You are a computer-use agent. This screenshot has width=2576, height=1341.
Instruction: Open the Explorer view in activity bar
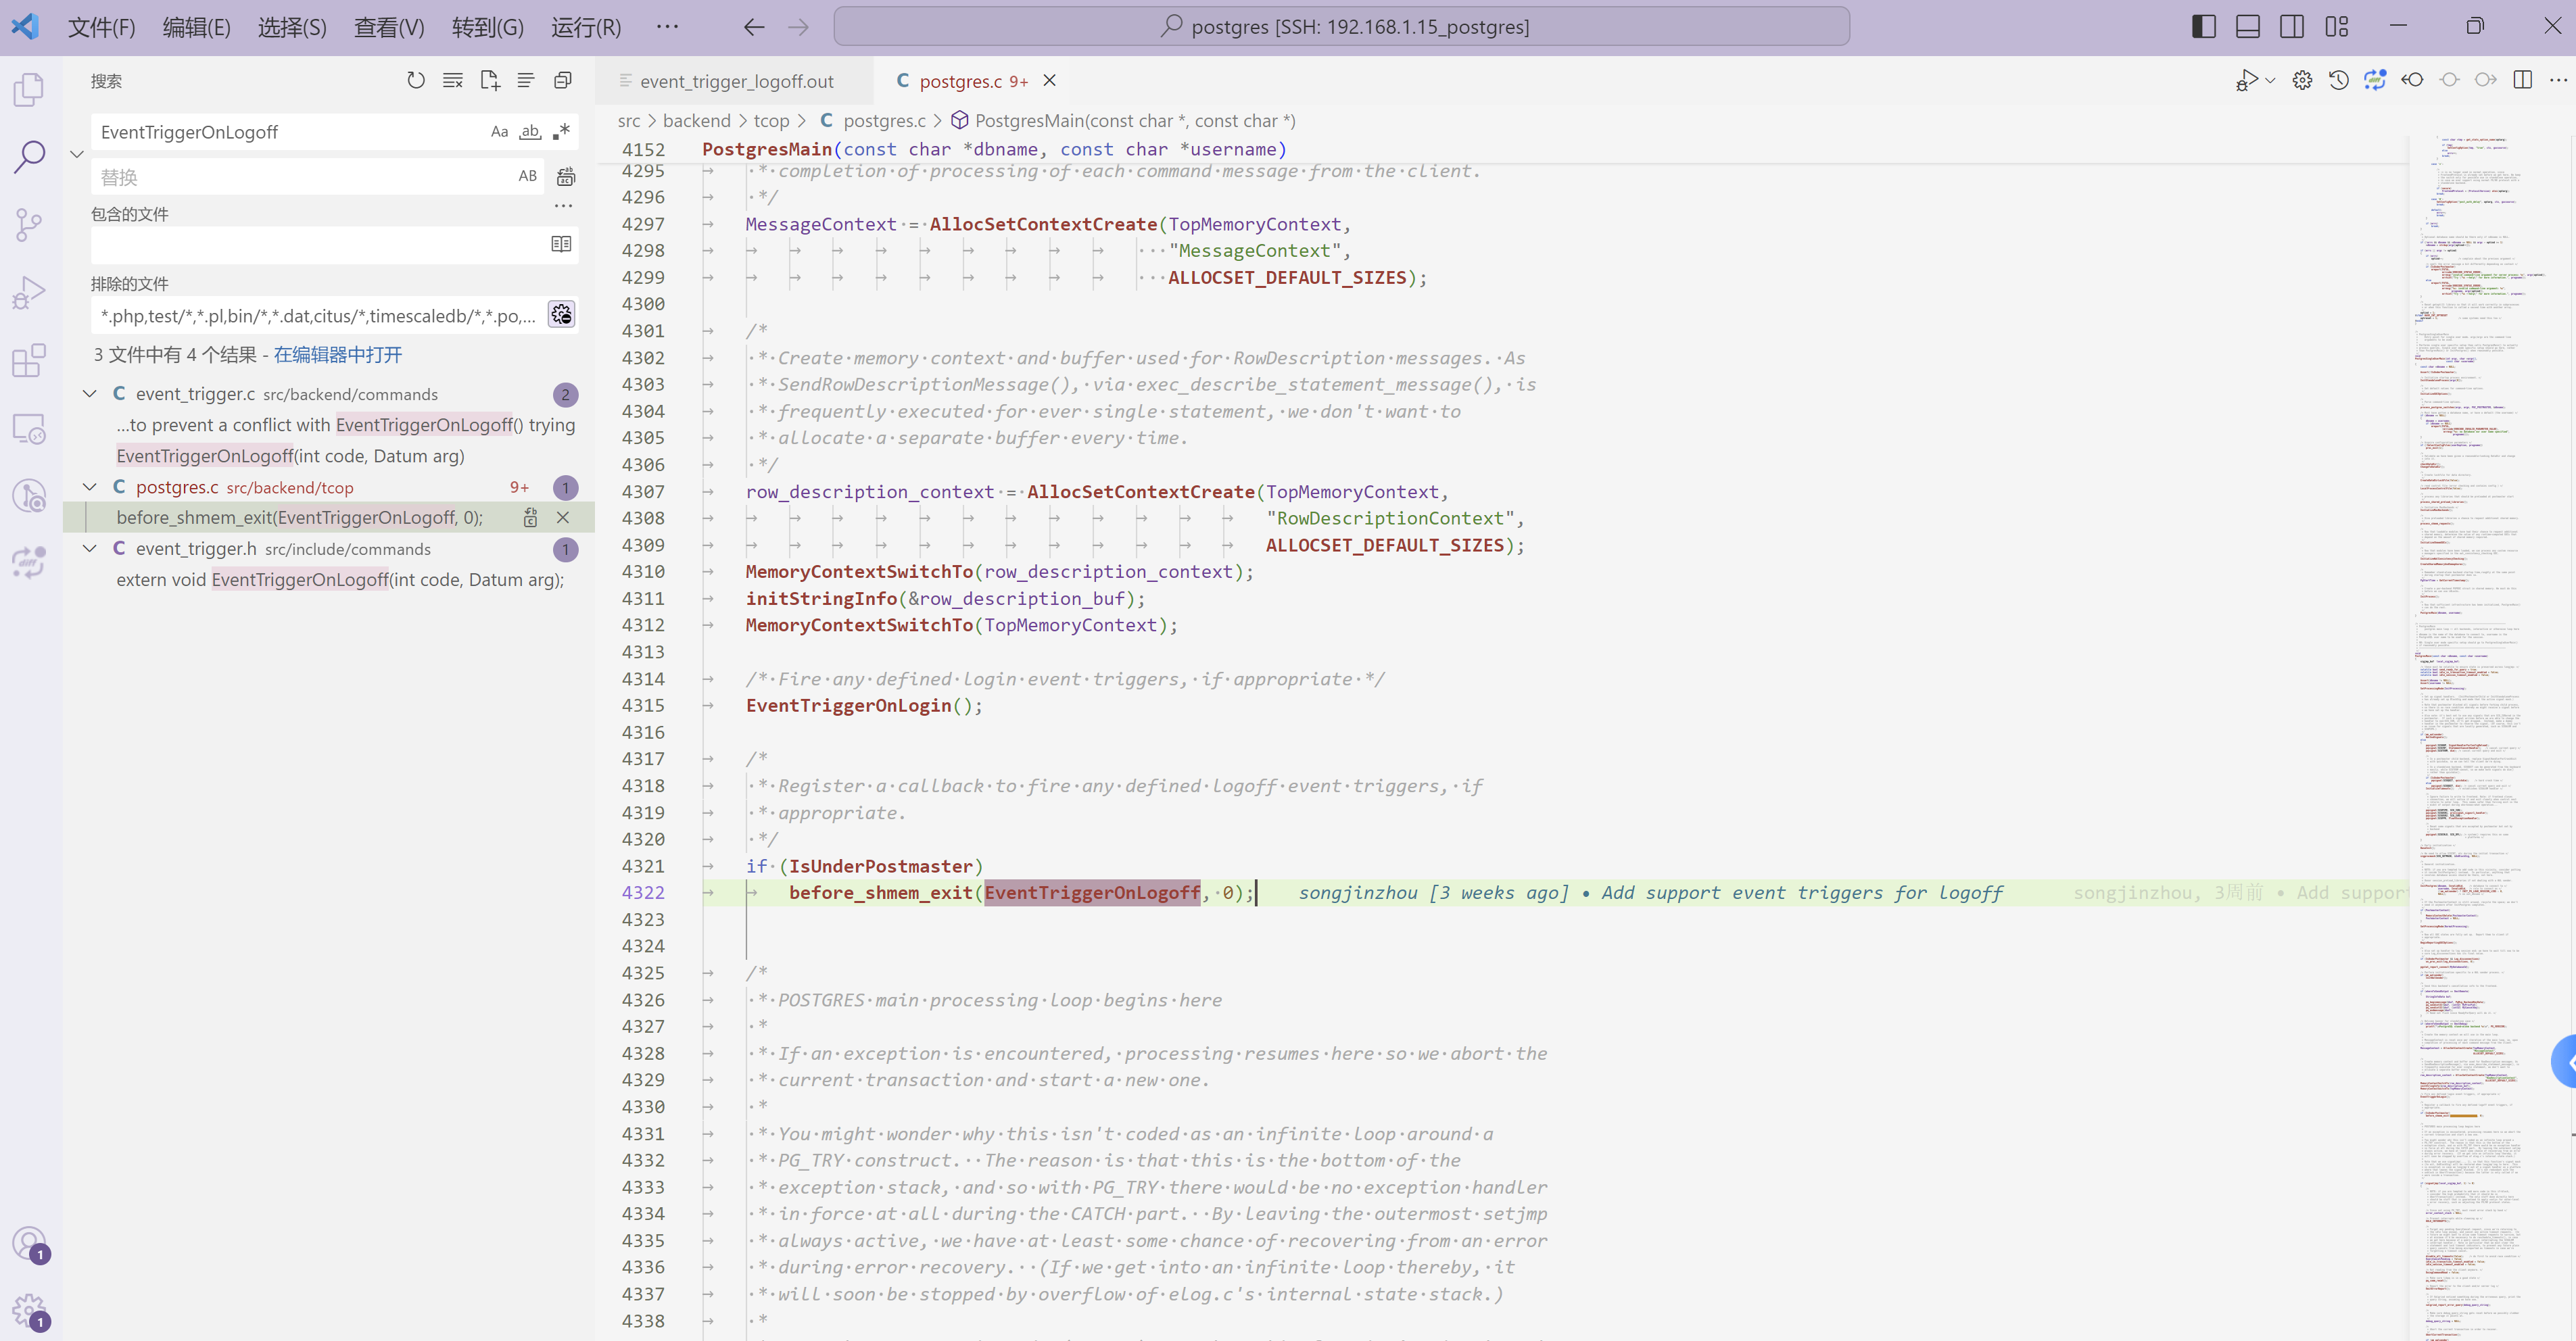[x=29, y=89]
